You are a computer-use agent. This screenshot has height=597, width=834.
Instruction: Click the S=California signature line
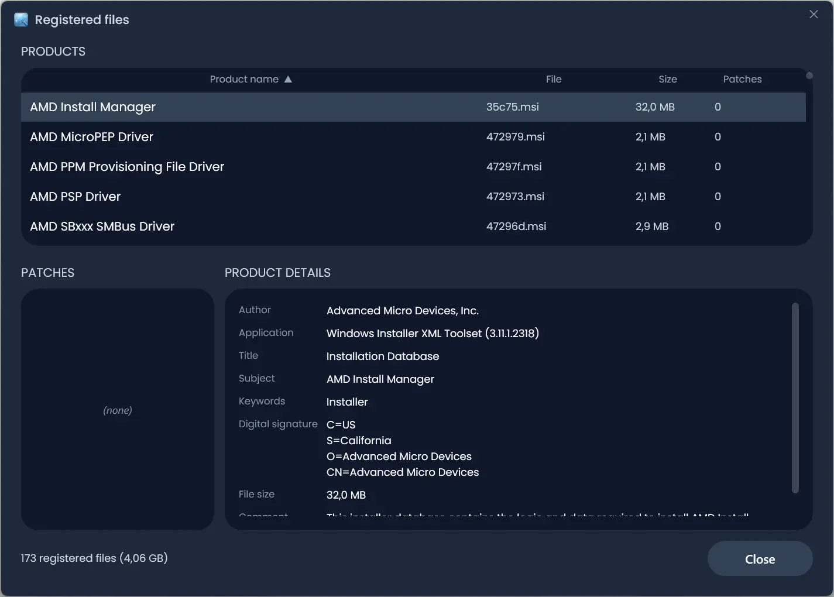click(359, 441)
